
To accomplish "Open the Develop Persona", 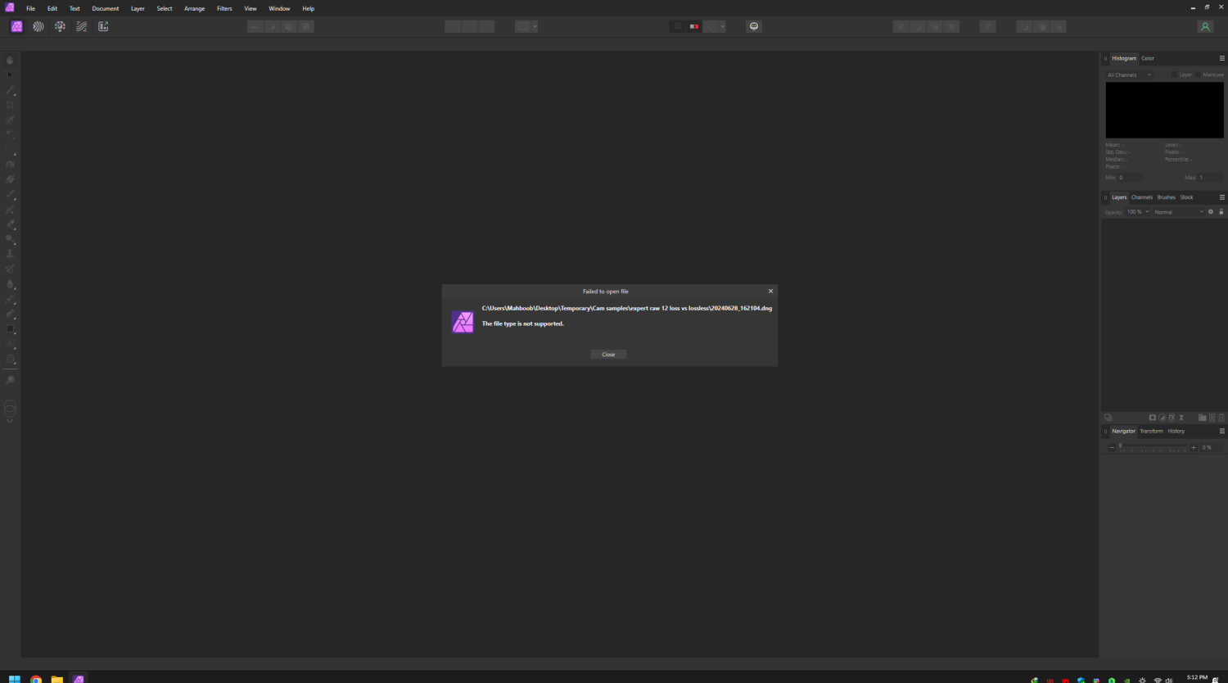I will [x=60, y=26].
